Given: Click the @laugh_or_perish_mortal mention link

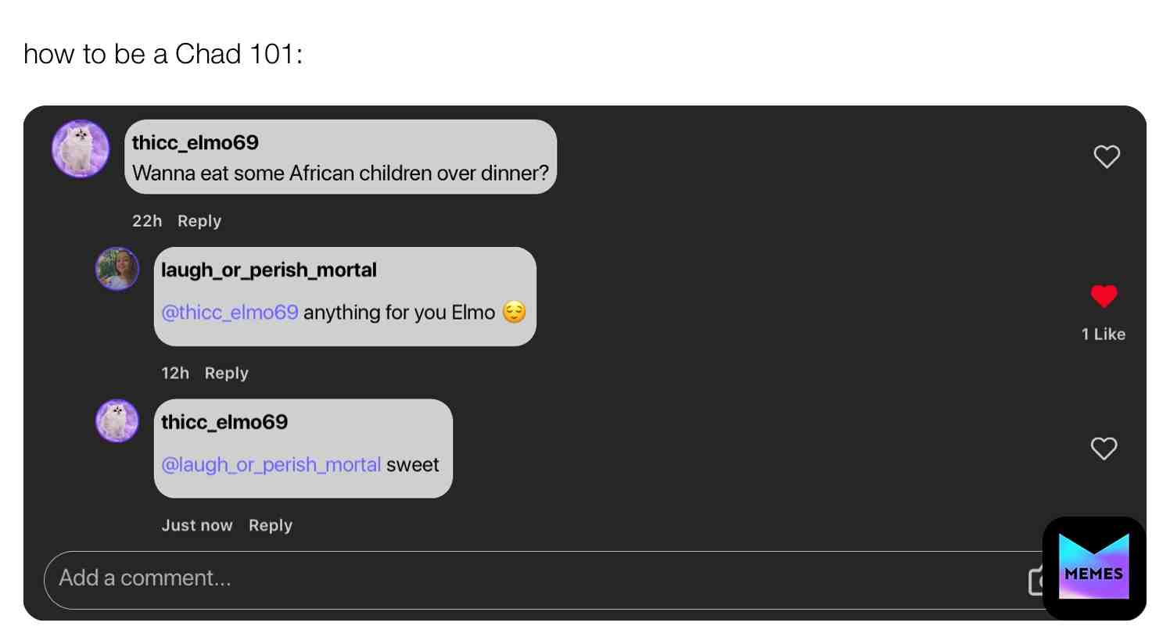Looking at the screenshot, I should click(271, 464).
